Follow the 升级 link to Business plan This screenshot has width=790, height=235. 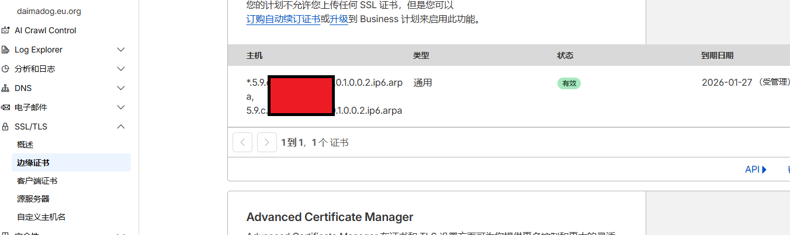[339, 19]
